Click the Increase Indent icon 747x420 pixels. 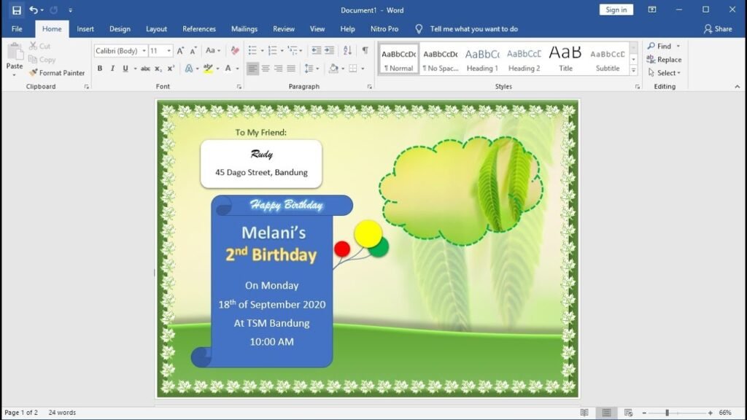click(x=330, y=50)
